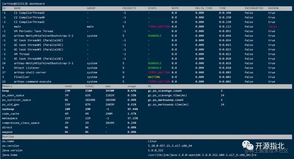Select 'GC task thread#1 (ParallelGC)' text

tap(38, 45)
